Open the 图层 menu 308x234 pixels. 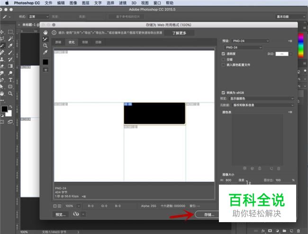pyautogui.click(x=86, y=3)
